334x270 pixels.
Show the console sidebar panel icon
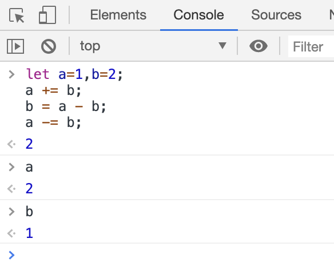coord(15,46)
